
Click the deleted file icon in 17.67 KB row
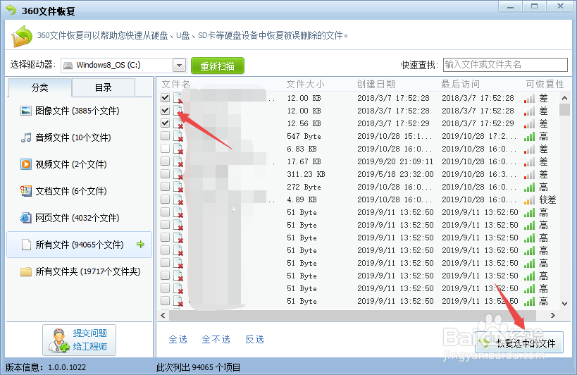[178, 161]
